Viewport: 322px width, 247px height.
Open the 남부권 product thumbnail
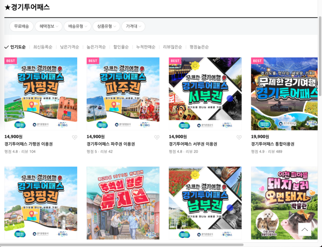click(205, 203)
